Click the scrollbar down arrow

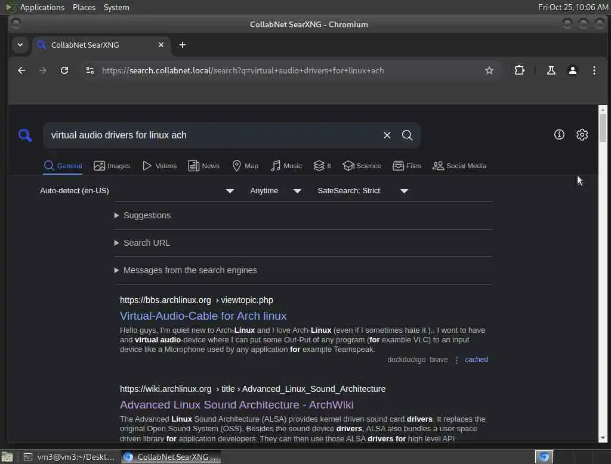[603, 438]
